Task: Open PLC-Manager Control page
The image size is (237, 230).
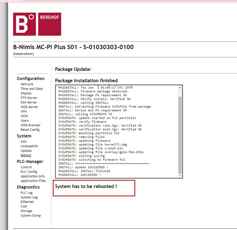Action: pyautogui.click(x=26, y=167)
